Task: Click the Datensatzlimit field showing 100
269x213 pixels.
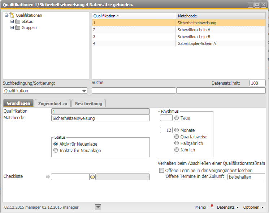Action: pyautogui.click(x=257, y=83)
